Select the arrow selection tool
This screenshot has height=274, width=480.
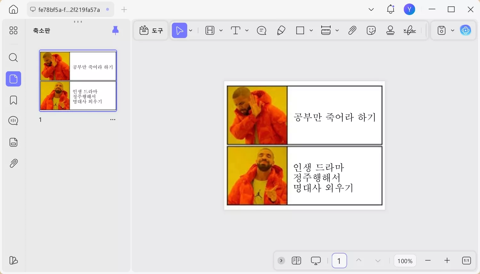click(x=180, y=30)
